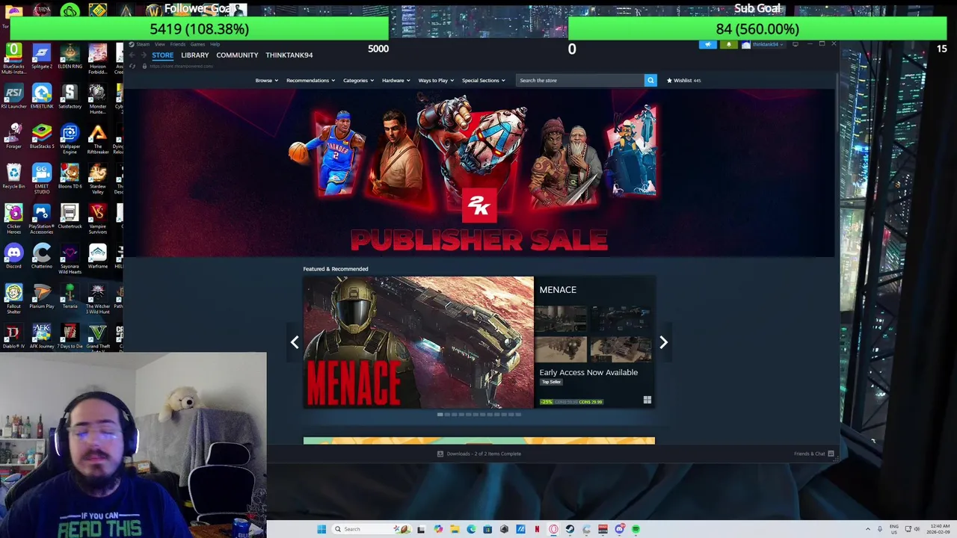
Task: Expand the Browse store dropdown
Action: [x=266, y=80]
